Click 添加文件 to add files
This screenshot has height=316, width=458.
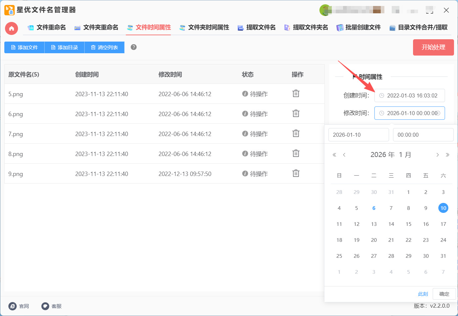click(24, 48)
